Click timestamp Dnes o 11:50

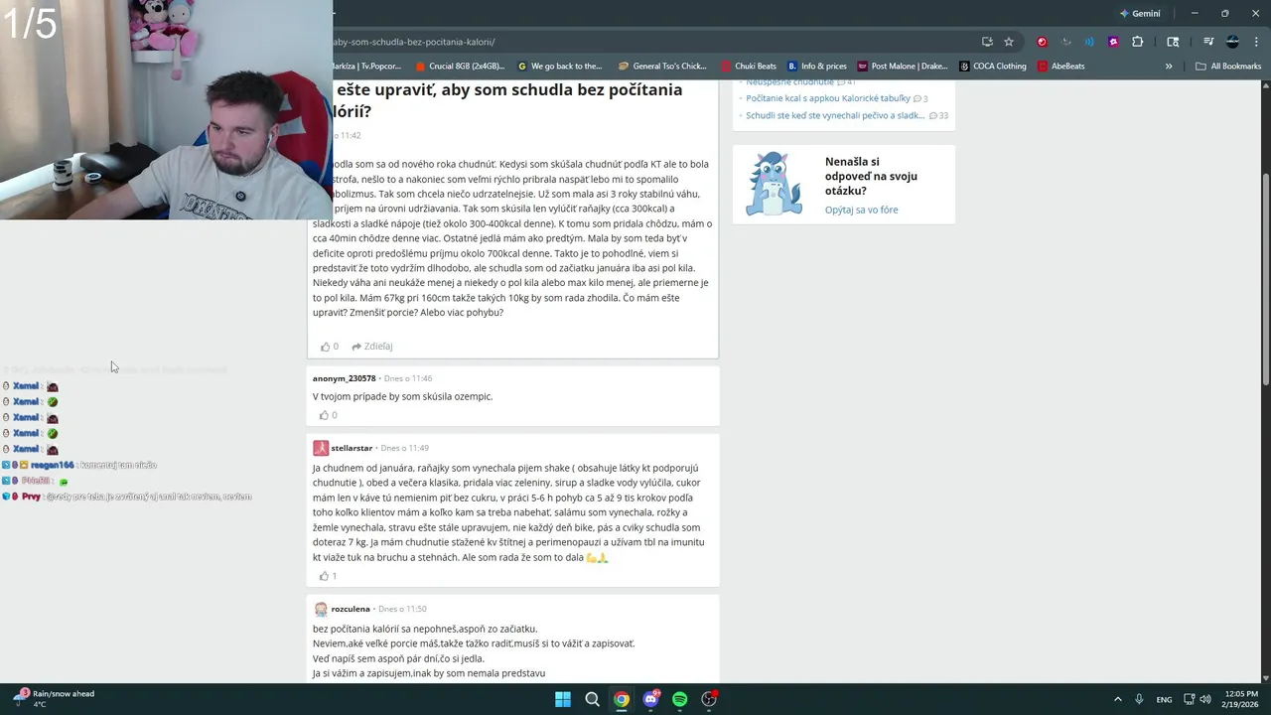402,609
